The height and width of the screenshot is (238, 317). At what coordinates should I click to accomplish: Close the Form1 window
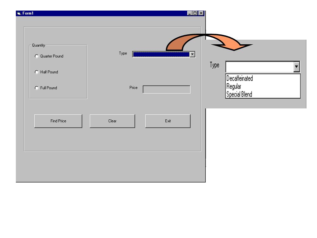[x=201, y=13]
